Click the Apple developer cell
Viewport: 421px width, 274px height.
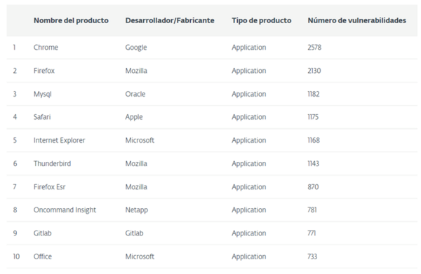[134, 118]
